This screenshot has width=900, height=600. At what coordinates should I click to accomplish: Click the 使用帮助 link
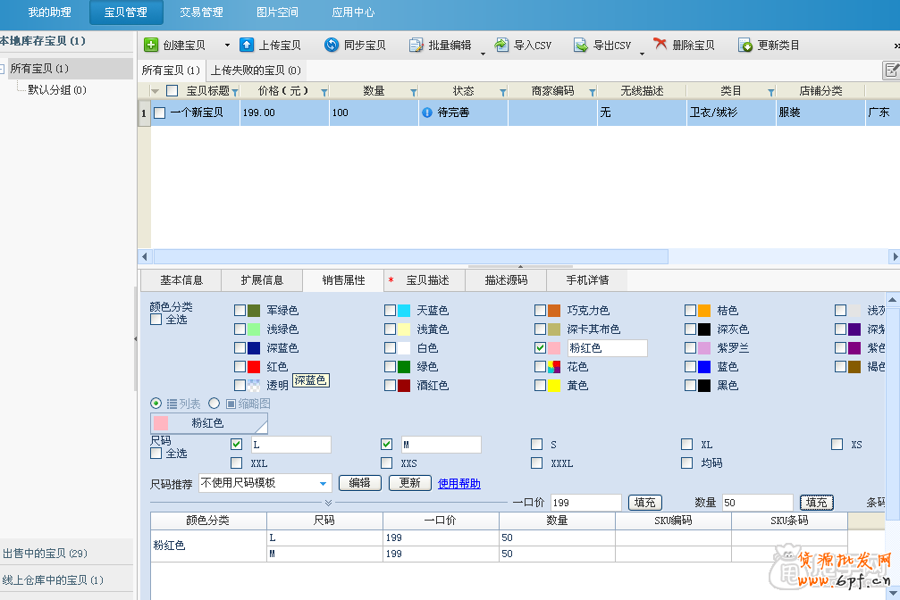tap(458, 483)
